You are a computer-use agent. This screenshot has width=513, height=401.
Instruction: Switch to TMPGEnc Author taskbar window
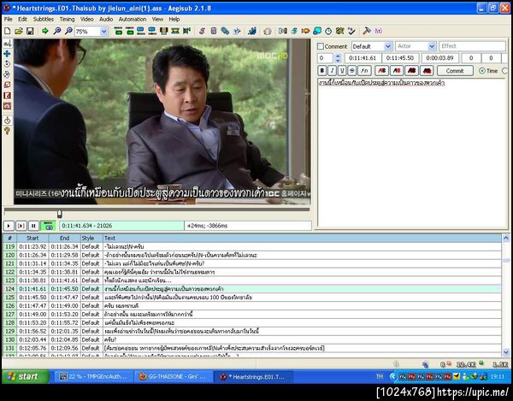93,376
